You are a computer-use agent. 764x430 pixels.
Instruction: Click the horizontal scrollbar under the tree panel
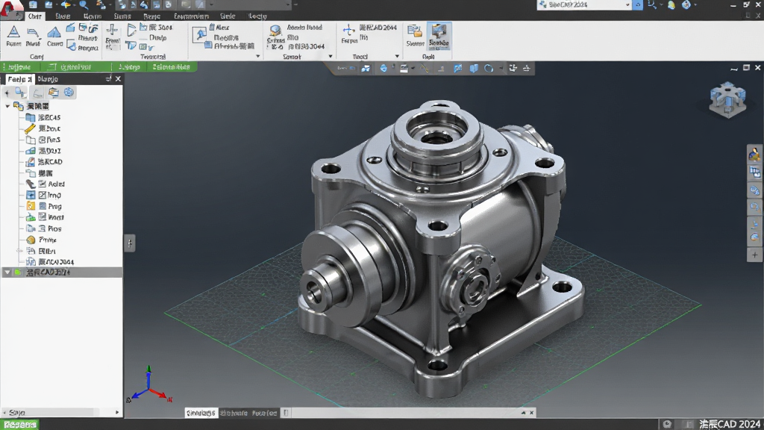click(61, 412)
